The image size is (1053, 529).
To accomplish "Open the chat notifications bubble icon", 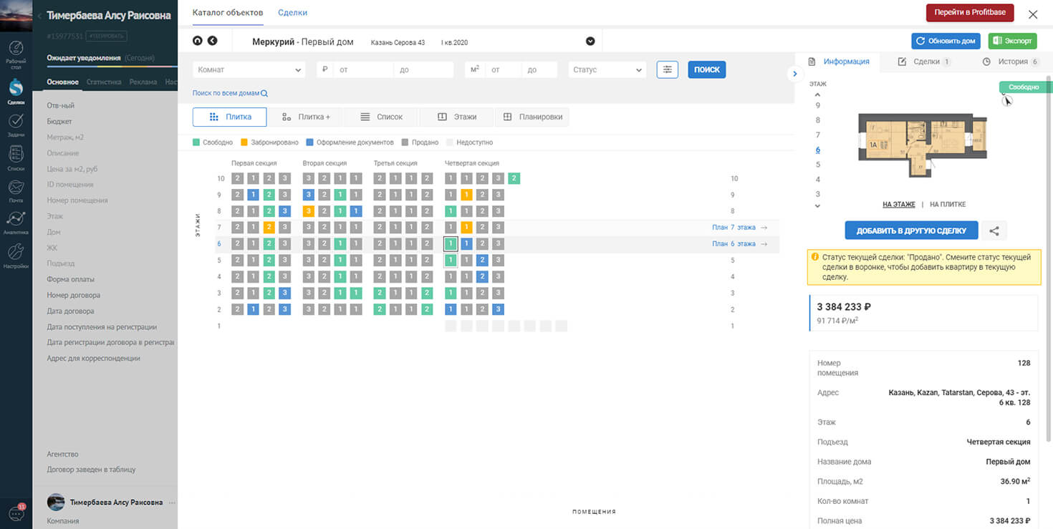I will 16,513.
